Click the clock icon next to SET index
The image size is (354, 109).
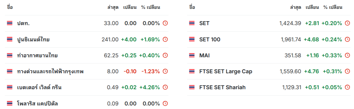pyautogui.click(x=347, y=23)
